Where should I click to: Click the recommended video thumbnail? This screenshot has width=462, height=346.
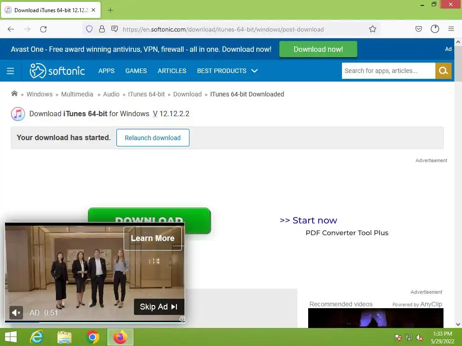[x=376, y=318]
